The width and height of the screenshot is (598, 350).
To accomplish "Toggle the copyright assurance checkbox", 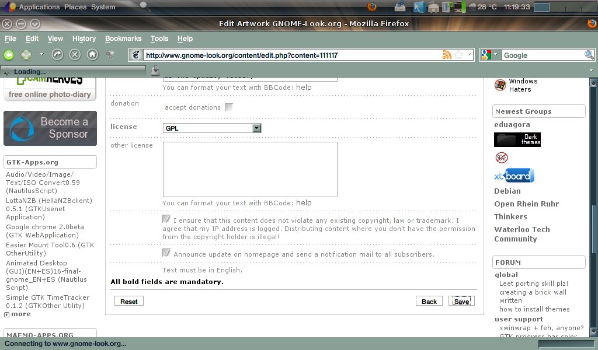I will click(166, 219).
